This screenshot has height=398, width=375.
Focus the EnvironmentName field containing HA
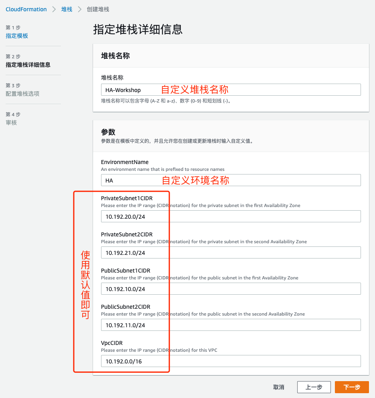click(231, 180)
